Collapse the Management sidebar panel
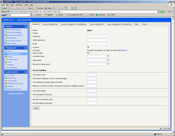Image resolution: width=175 pixels, height=136 pixels. pyautogui.click(x=25, y=48)
